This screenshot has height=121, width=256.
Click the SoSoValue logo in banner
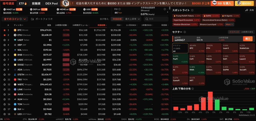pos(66,3)
